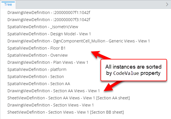The image size is (171, 119).
Task: Select SpatialViewDefinition platform node
Action: (x=37, y=69)
